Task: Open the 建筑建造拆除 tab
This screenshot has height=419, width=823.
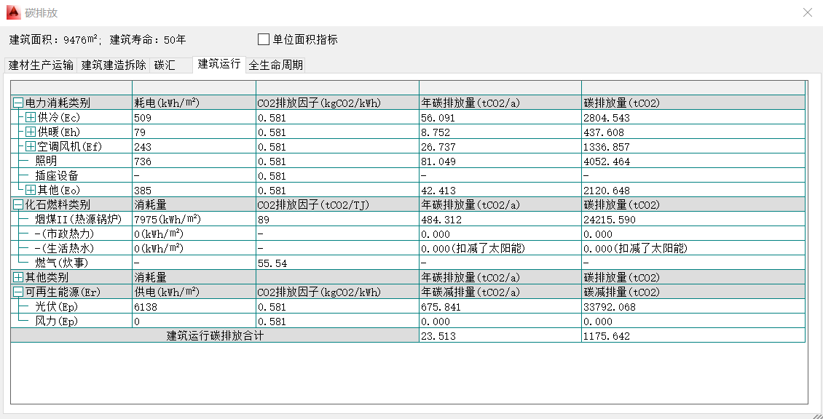Action: 114,65
